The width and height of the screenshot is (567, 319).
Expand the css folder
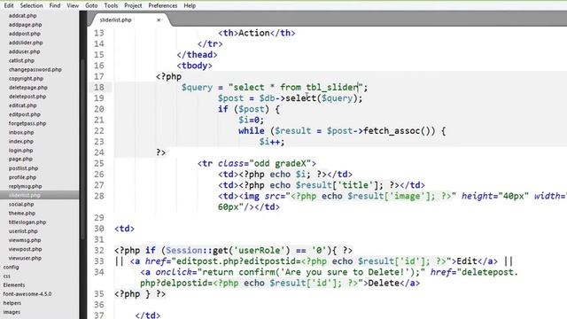coord(6,276)
